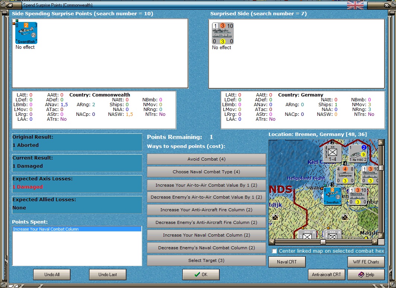396x288 pixels.
Task: Open the Anti-aircraft CRT chart
Action: point(326,274)
